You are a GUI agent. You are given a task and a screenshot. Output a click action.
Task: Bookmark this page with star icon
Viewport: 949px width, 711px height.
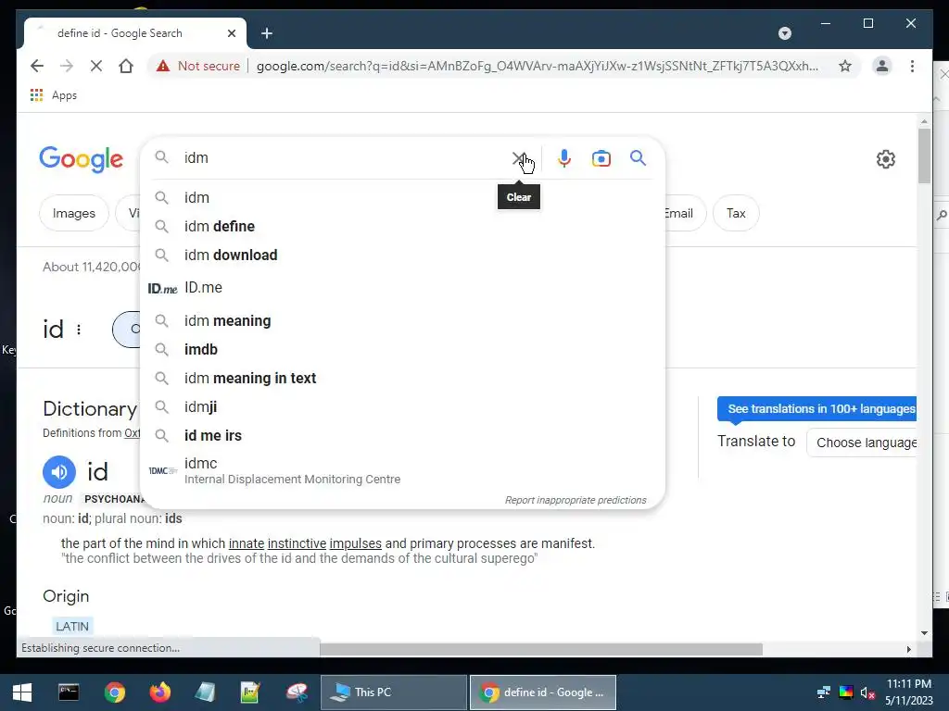pyautogui.click(x=845, y=66)
